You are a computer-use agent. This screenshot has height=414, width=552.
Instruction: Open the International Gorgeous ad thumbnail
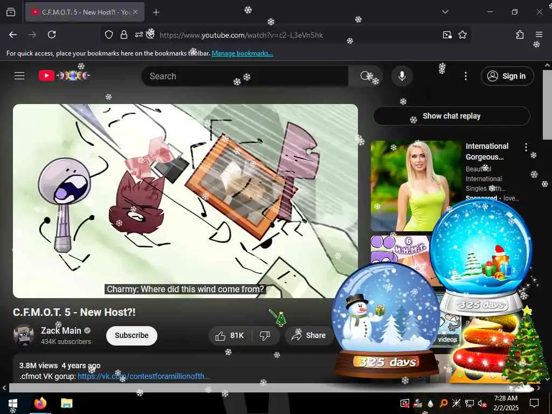pos(416,185)
